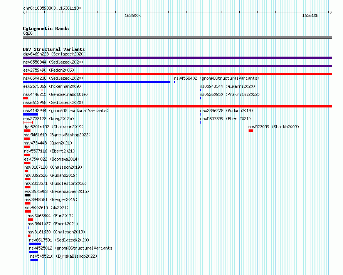Open variant nsv5455210 (ByrskaBishop2022)

[64, 256]
